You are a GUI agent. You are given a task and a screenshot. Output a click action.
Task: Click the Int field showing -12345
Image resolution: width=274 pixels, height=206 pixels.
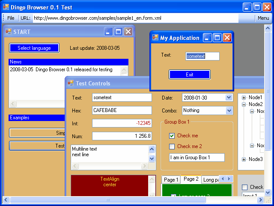tap(122, 123)
